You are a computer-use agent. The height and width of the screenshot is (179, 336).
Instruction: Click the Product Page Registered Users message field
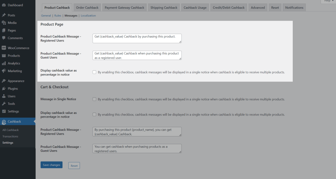click(137, 38)
